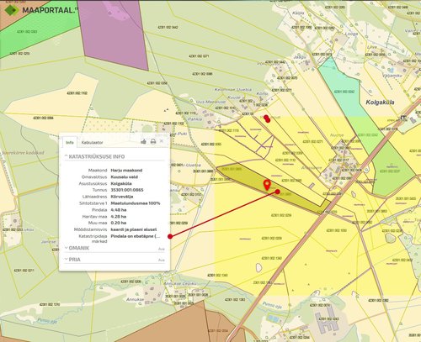Click the Ava link beside PRIA
This screenshot has height=342, width=421.
click(x=162, y=260)
